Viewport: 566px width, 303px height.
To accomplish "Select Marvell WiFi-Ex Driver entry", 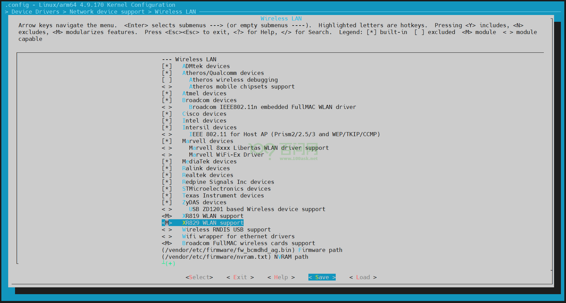I will [x=226, y=155].
